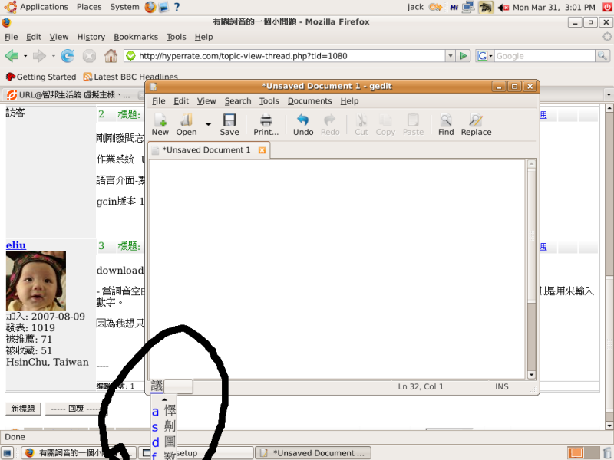This screenshot has width=614, height=460.
Task: Reload the page in Firefox
Action: 68,56
